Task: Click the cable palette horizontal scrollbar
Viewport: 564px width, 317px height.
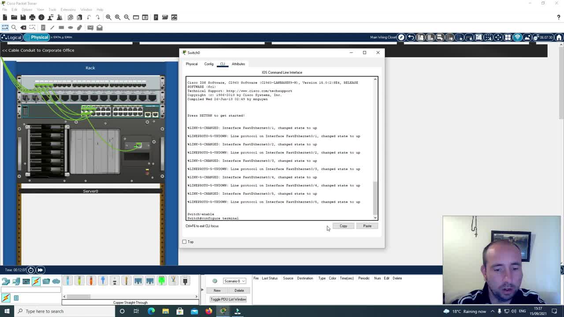Action: coord(78,297)
